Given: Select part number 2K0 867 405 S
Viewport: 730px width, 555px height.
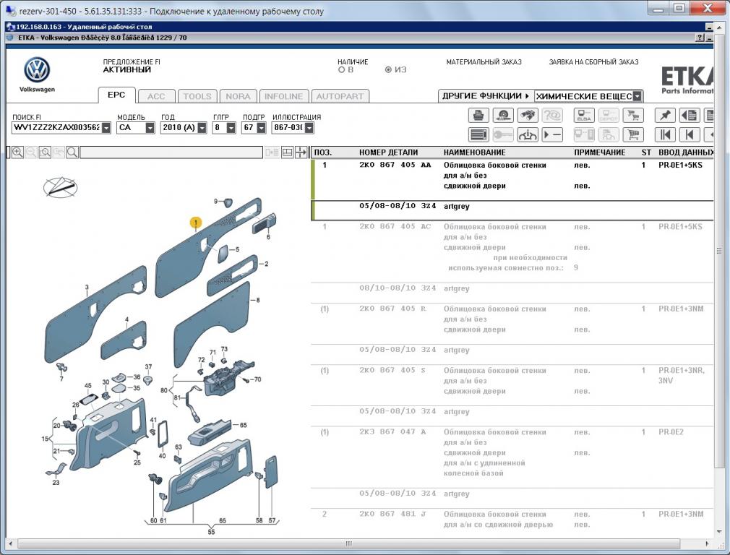Looking at the screenshot, I should coord(392,371).
